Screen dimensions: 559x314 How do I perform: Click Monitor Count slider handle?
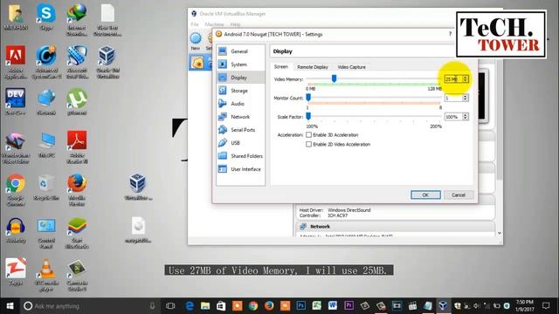308,97
